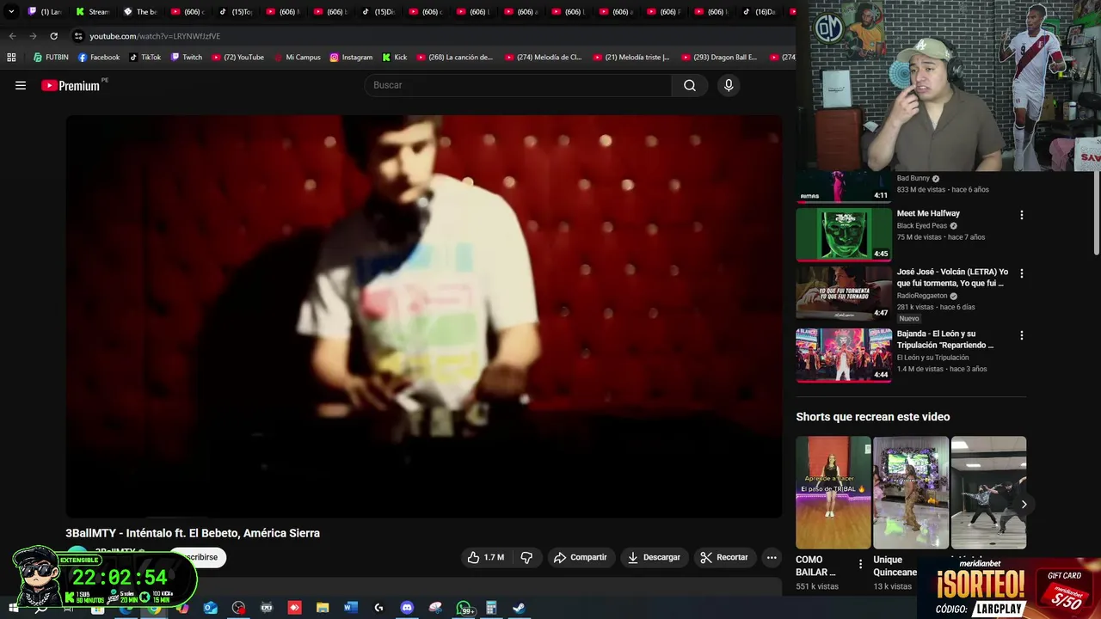Click the page vertical scrollbar
The height and width of the screenshot is (619, 1101).
point(1096,215)
